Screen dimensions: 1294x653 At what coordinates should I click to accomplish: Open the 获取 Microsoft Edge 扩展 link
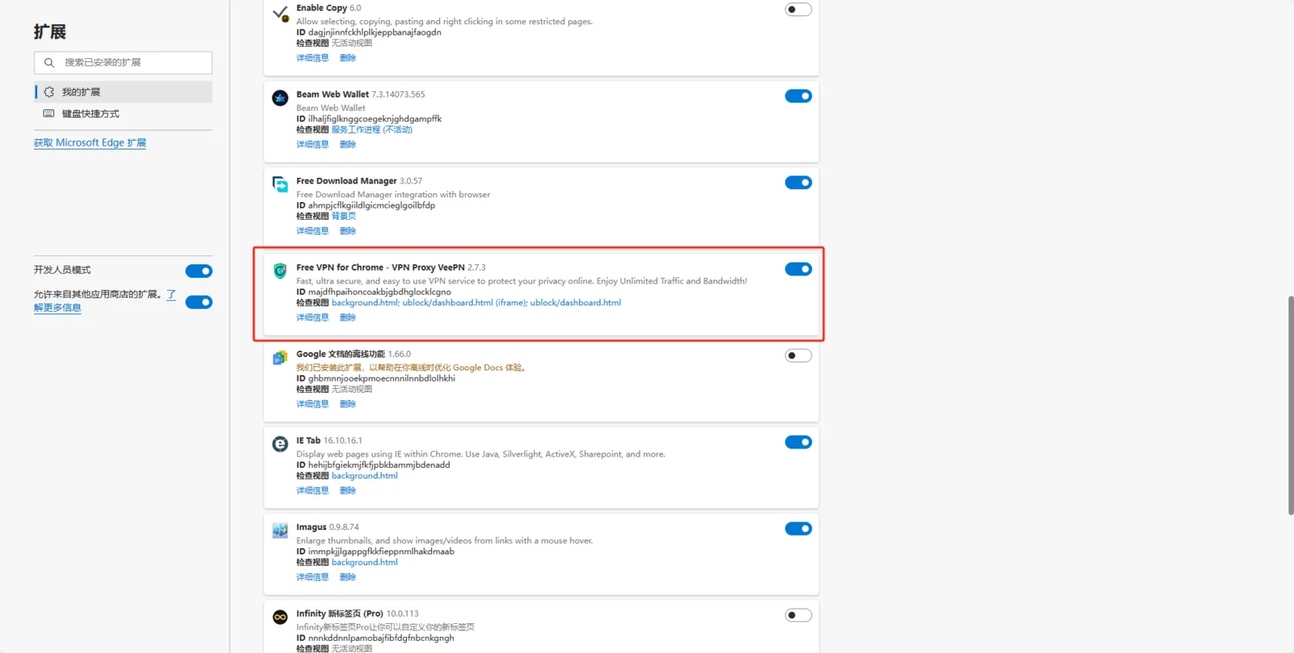click(x=90, y=143)
